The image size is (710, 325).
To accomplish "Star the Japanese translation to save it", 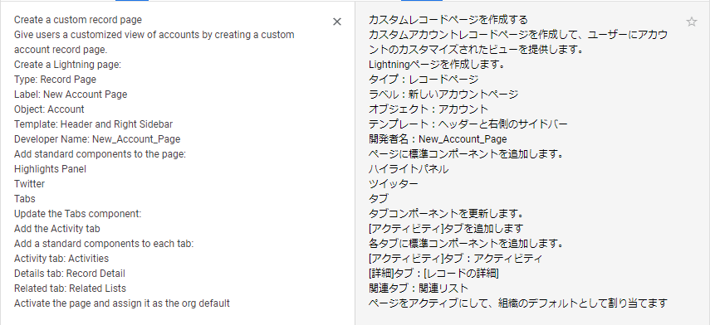I will pyautogui.click(x=692, y=22).
